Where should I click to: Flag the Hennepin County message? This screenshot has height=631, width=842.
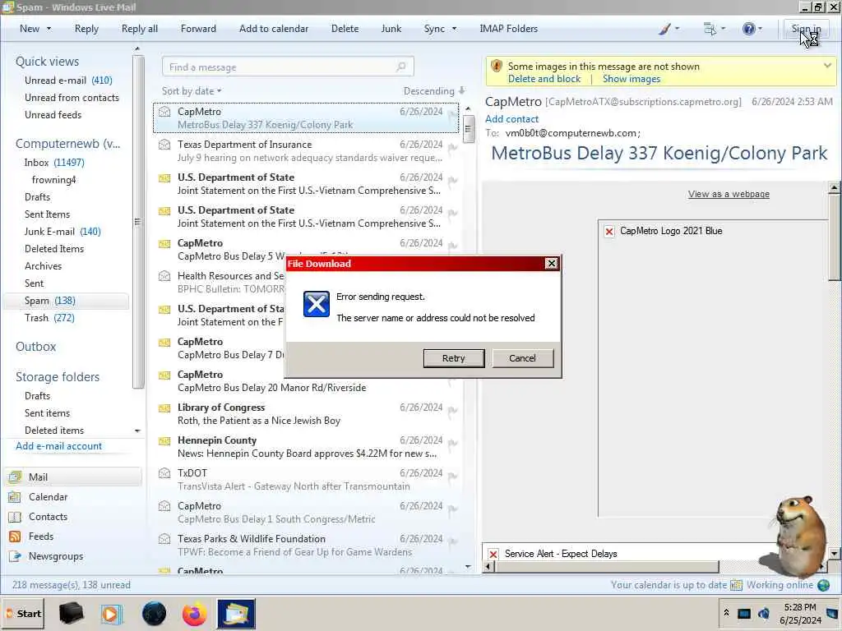(x=453, y=444)
